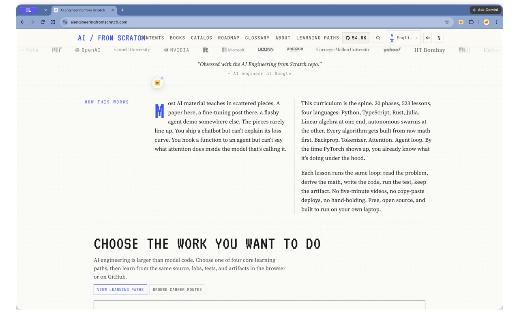This screenshot has width=519, height=324.
Task: Click the "CHOOSE THE WORK YOU WANT TO DO" heading
Action: (x=207, y=244)
